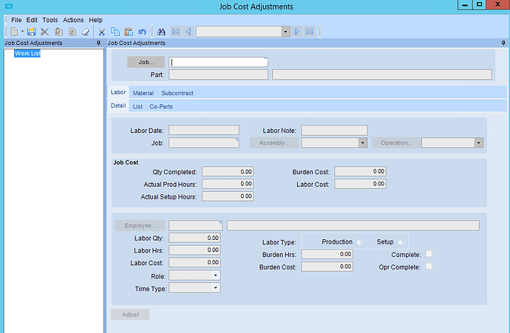Click the top Job number input field

click(218, 62)
